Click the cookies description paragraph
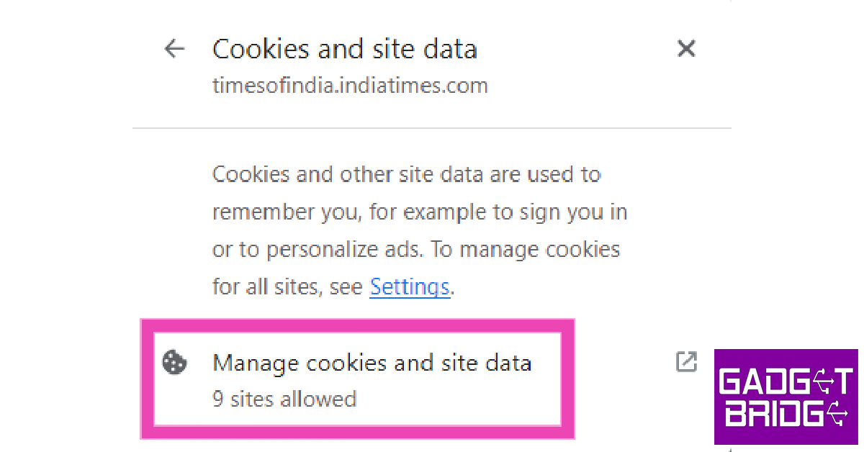 tap(418, 230)
